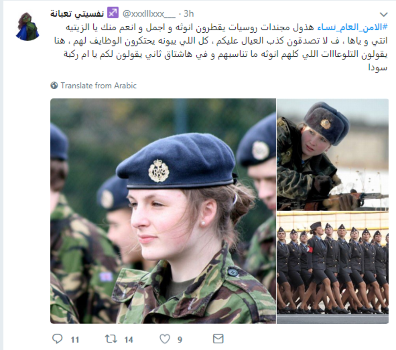
Task: Click the purple Sagittarius emoji by the name
Action: [113, 14]
